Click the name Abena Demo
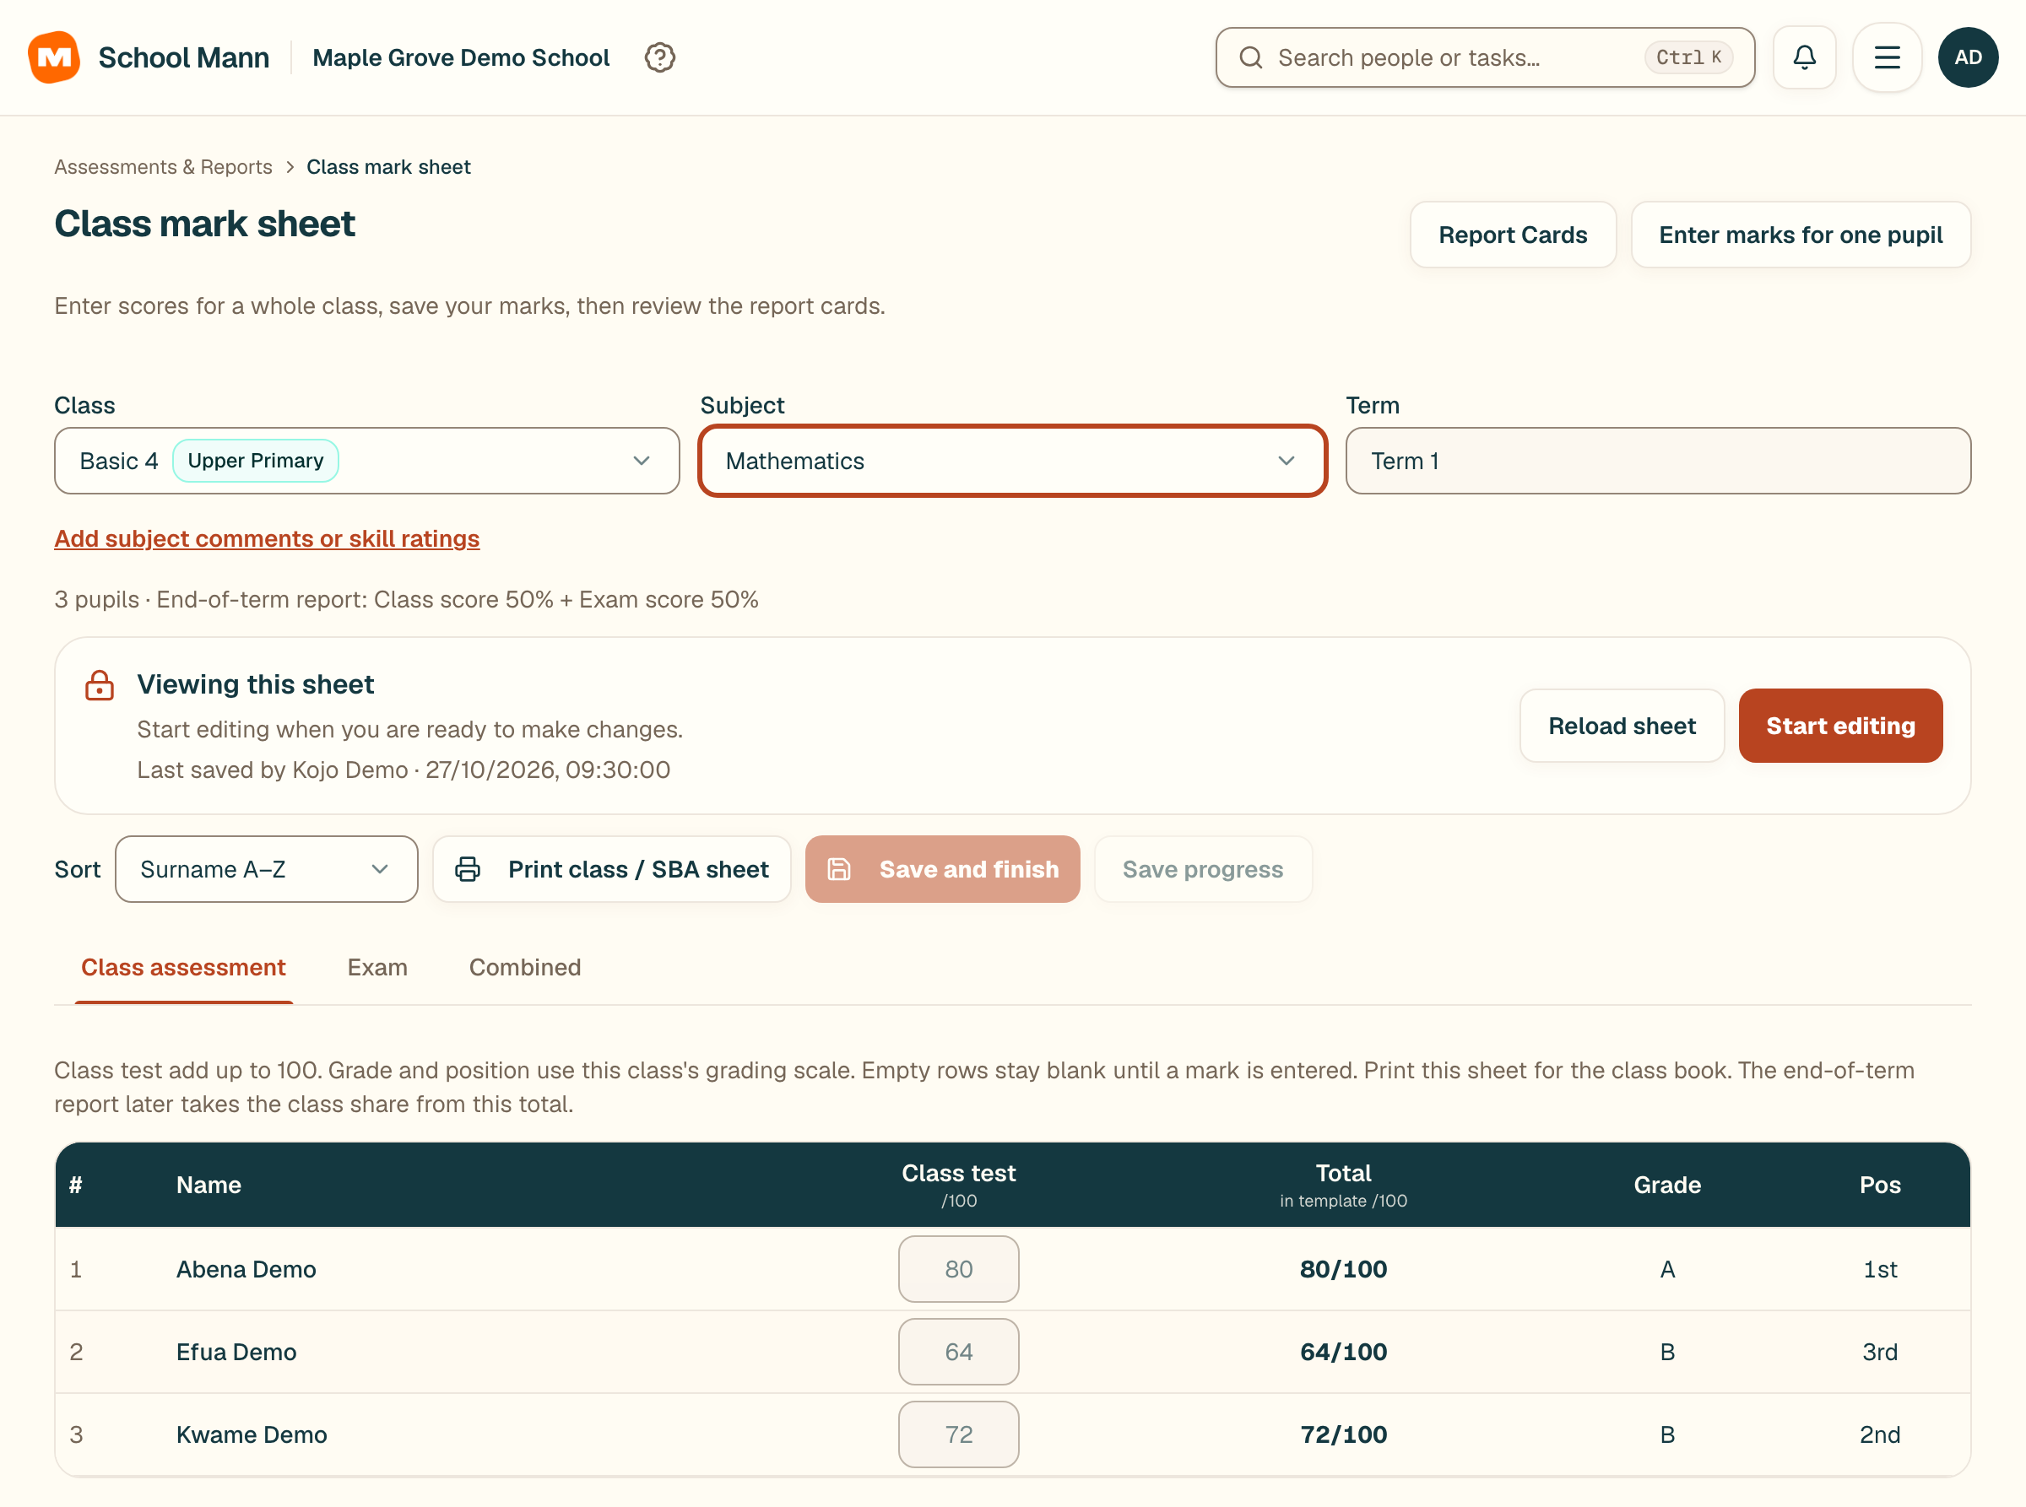This screenshot has width=2026, height=1507. pyautogui.click(x=246, y=1269)
